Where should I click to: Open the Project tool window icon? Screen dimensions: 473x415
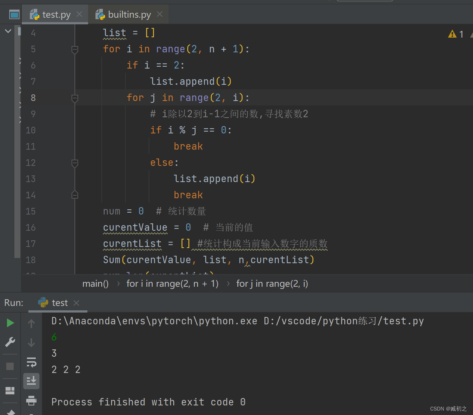pos(14,15)
